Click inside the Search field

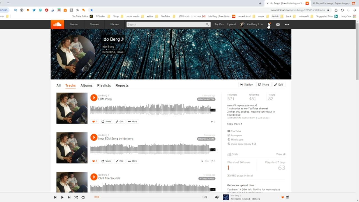[165, 24]
